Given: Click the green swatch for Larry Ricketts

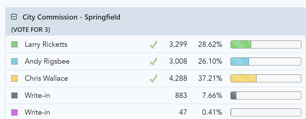Looking at the screenshot, I should (14, 44).
